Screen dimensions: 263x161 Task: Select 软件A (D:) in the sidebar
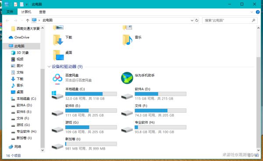pos(24,105)
